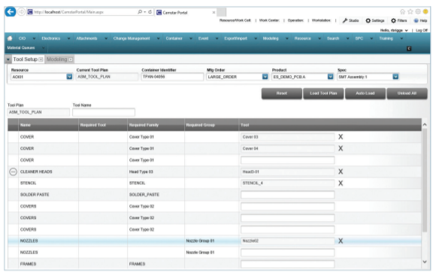Screen dimensions: 436x279
Task: Collapse the CLEANER HEADS row circle icon
Action: (x=13, y=171)
